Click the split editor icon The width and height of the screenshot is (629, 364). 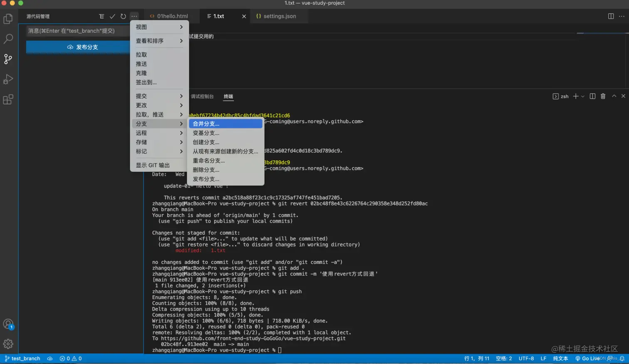point(611,16)
